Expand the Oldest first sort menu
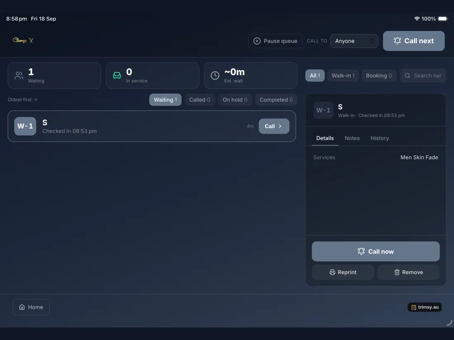 point(23,99)
